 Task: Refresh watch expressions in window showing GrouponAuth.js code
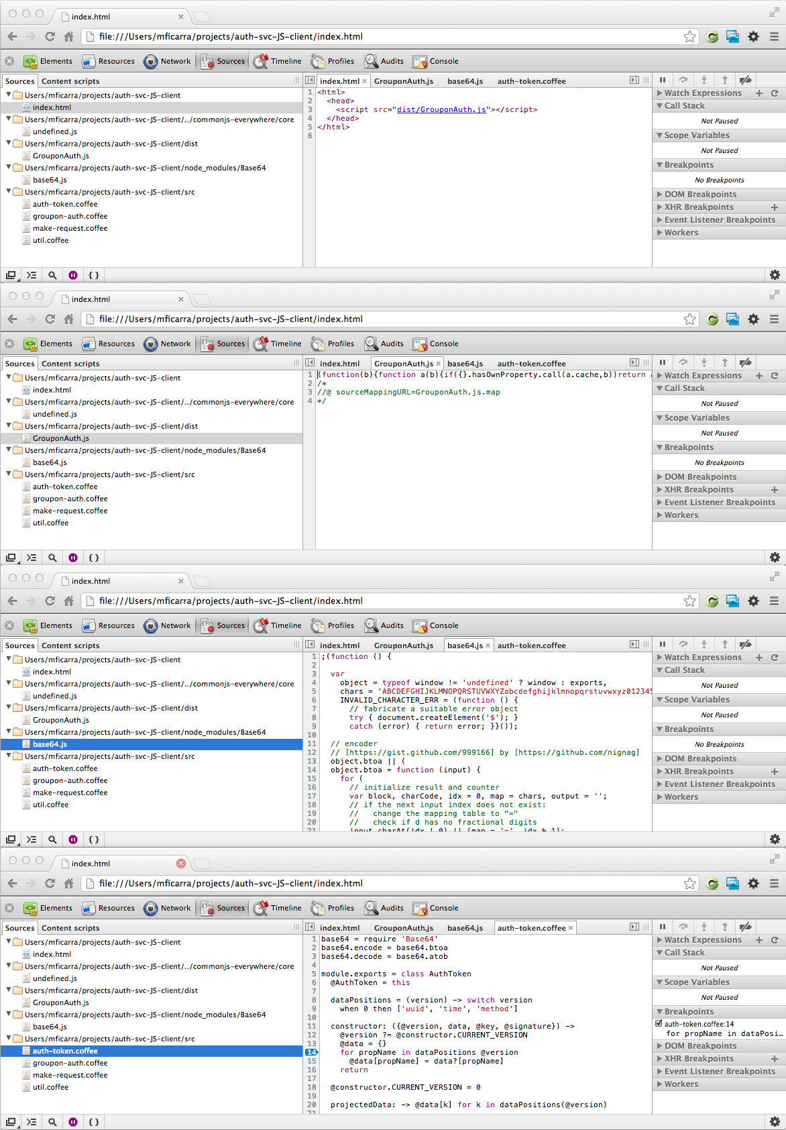[x=775, y=376]
